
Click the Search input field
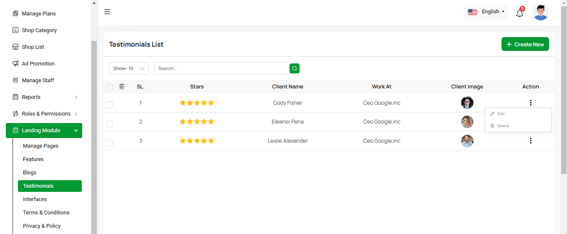(x=222, y=68)
